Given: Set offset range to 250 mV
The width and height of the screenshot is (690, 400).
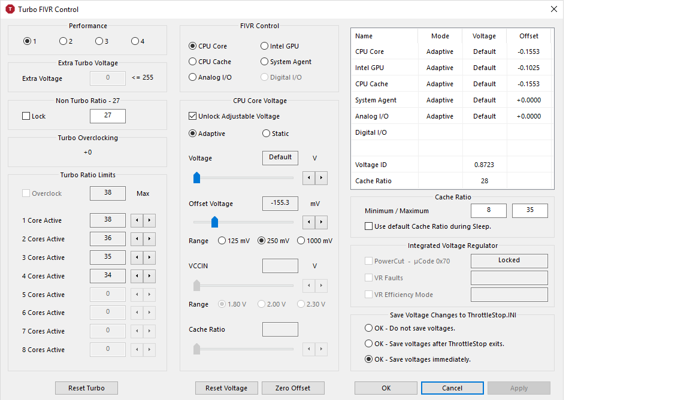Looking at the screenshot, I should click(x=273, y=241).
